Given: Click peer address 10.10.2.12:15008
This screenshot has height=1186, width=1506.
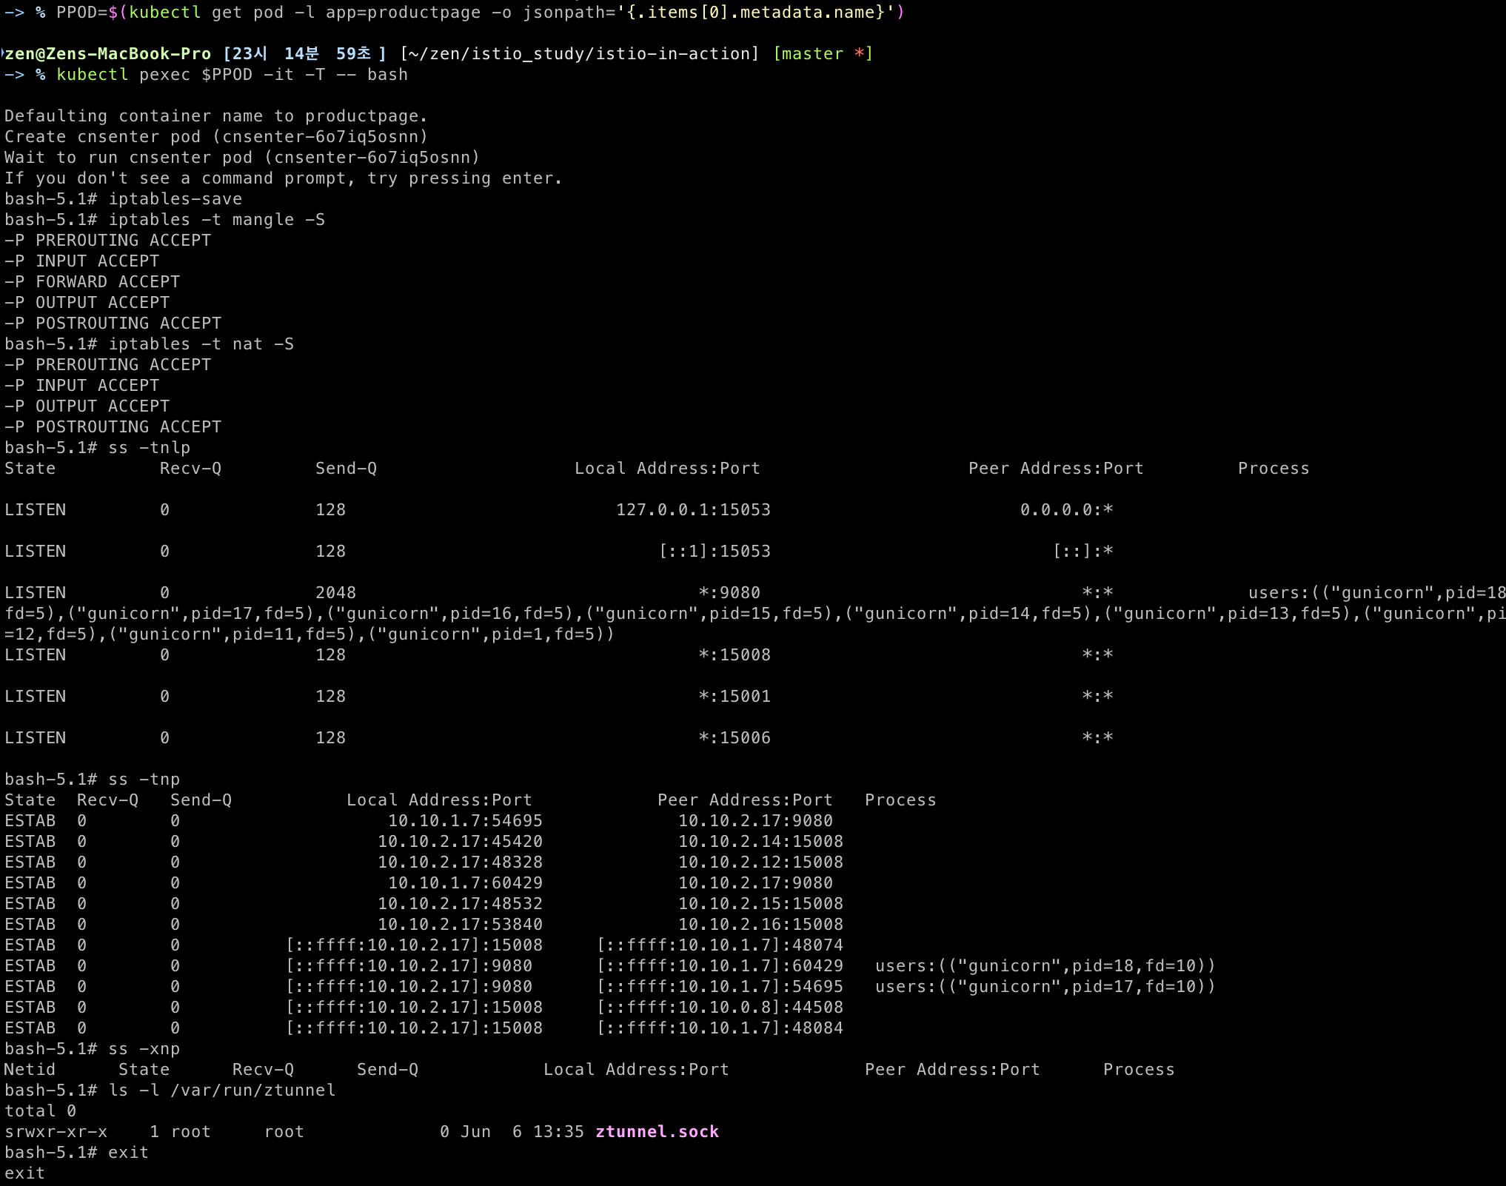Looking at the screenshot, I should 760,862.
